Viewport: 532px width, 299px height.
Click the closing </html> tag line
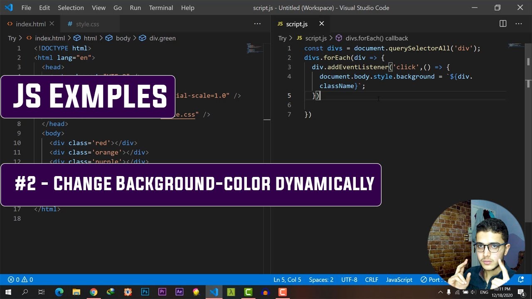pyautogui.click(x=47, y=209)
